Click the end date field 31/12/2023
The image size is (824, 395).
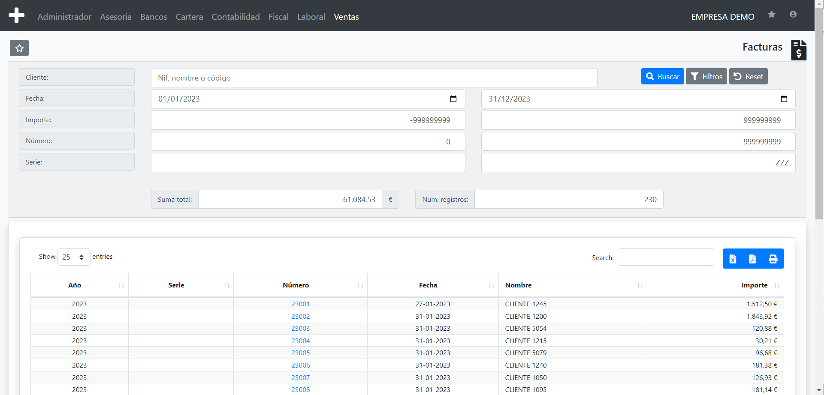pos(638,99)
